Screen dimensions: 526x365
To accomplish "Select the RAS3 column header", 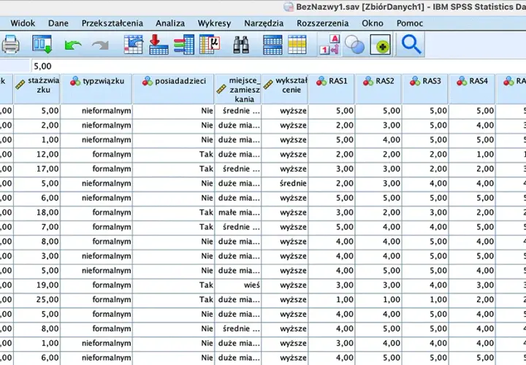I will click(x=425, y=89).
